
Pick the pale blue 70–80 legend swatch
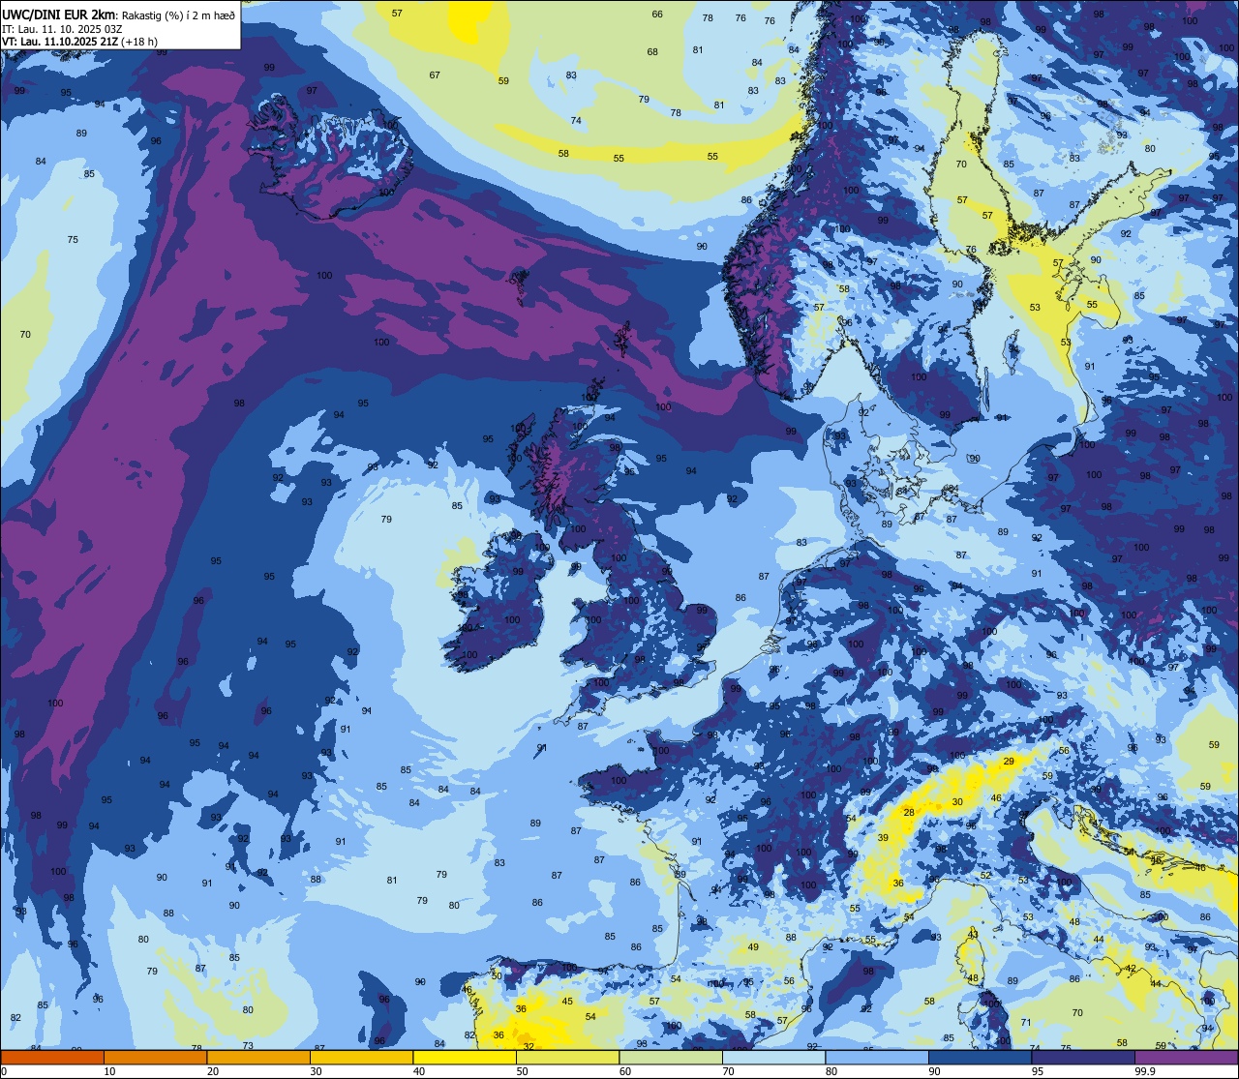773,1058
